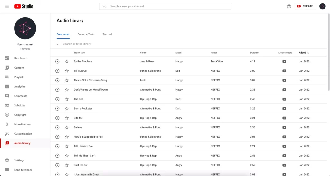330x176 pixels.
Task: Star the track The Itch
Action: [67, 99]
